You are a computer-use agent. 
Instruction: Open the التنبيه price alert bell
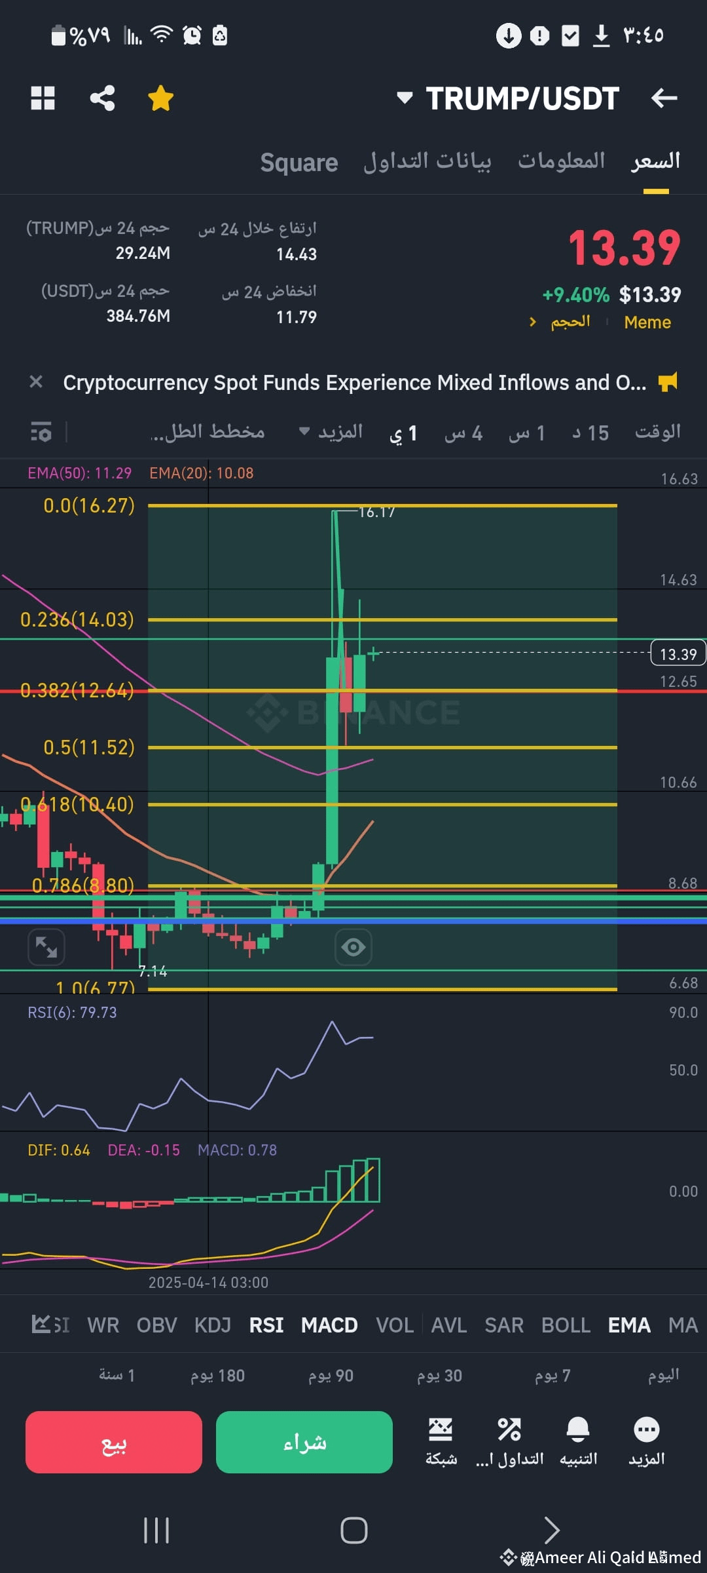(x=578, y=1441)
